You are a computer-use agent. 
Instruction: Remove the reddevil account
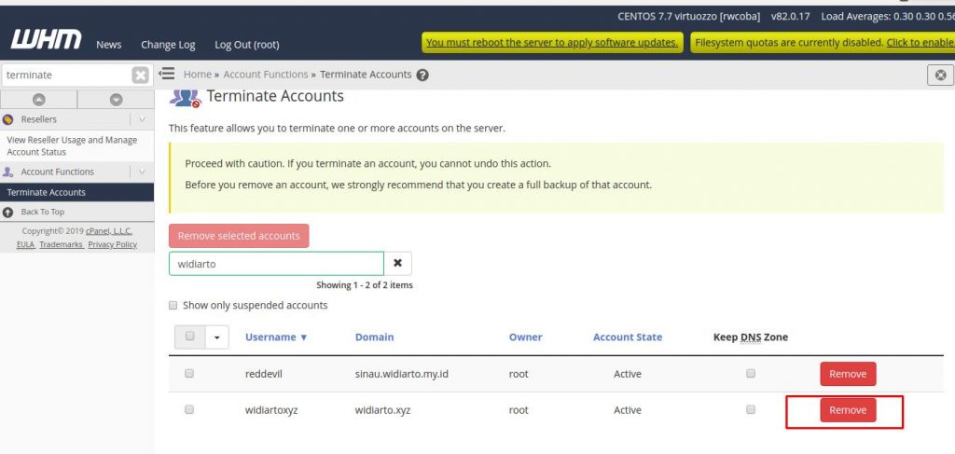[x=848, y=374]
